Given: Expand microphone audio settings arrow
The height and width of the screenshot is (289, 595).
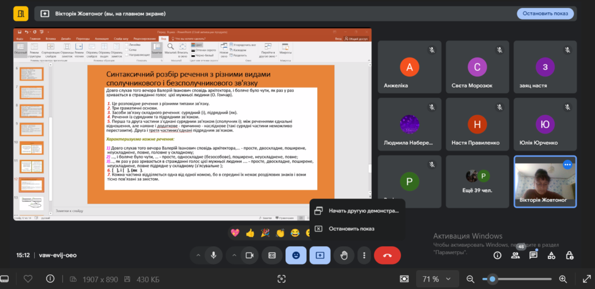Looking at the screenshot, I should pyautogui.click(x=198, y=255).
